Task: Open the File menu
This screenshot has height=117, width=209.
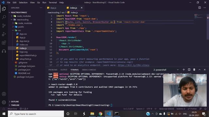Action: [8, 3]
